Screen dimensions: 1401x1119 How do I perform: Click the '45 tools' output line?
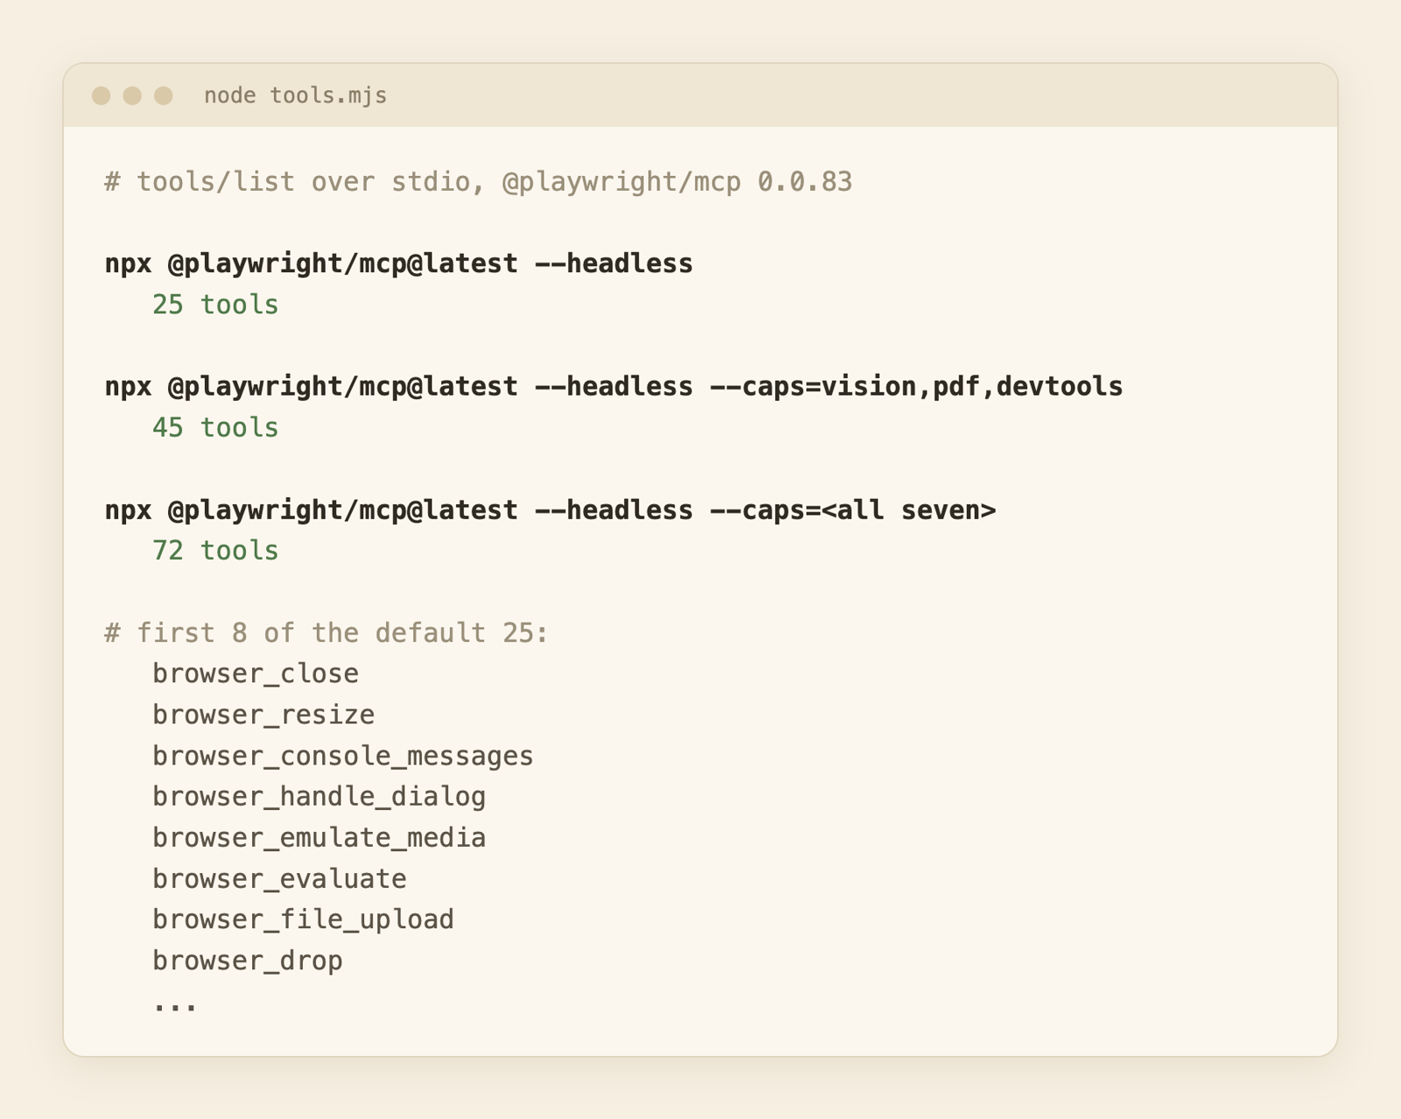[215, 428]
